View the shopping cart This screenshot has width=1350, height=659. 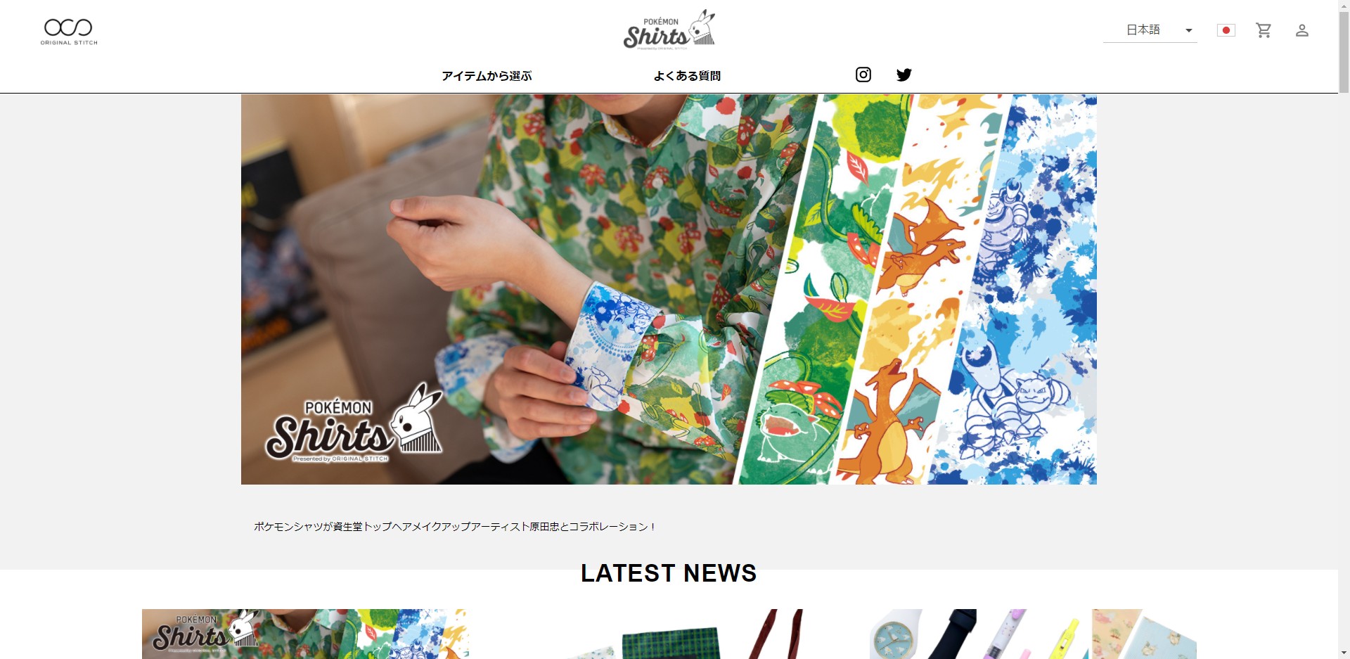tap(1264, 30)
